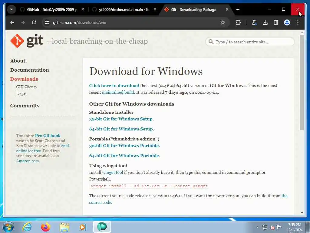
Task: Open the Pro Git book link
Action: coord(48,136)
